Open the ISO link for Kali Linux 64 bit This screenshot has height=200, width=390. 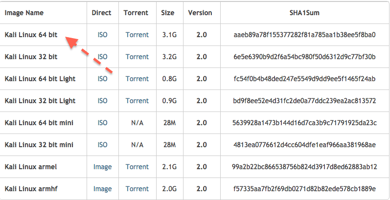pyautogui.click(x=102, y=35)
